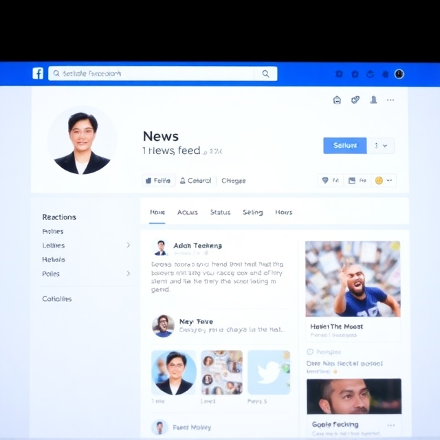The height and width of the screenshot is (440, 440).
Task: Click the Cotoral button under News
Action: (195, 181)
